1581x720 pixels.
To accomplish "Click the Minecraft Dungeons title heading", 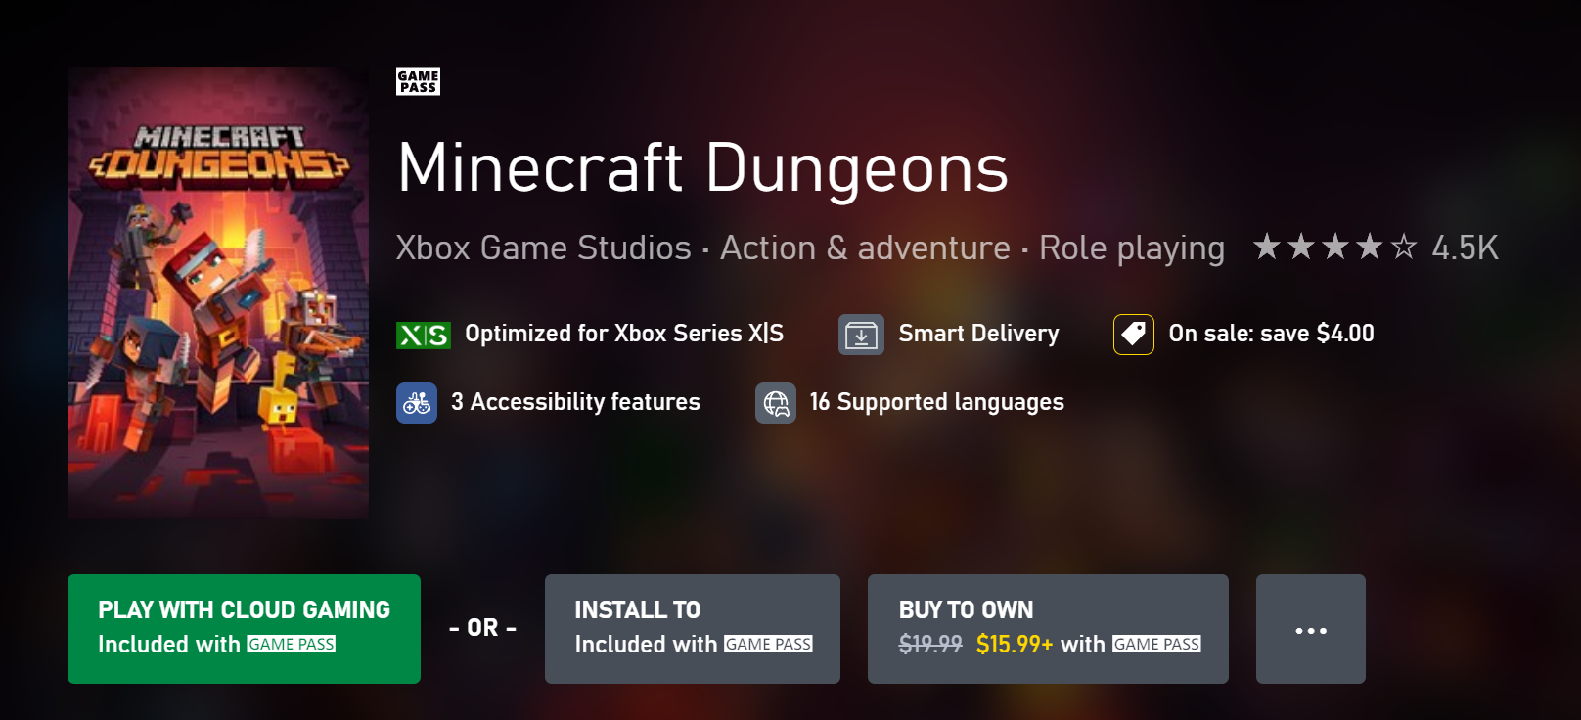I will coord(702,167).
